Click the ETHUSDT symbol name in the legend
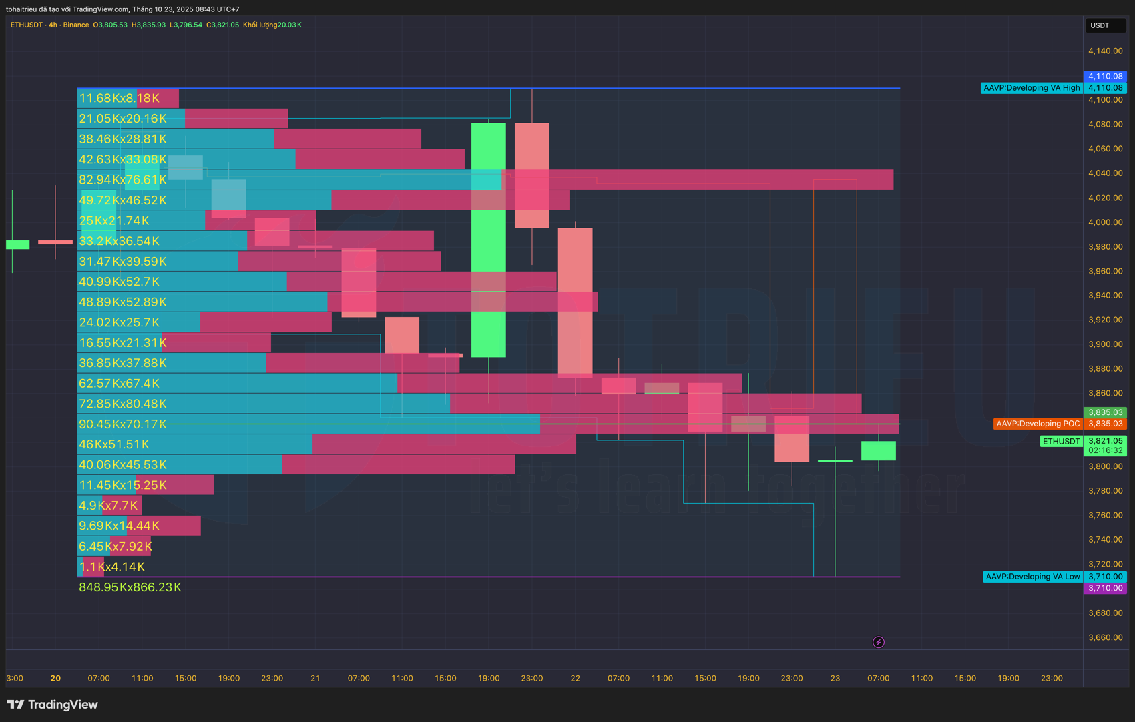Viewport: 1135px width, 722px height. tap(27, 25)
